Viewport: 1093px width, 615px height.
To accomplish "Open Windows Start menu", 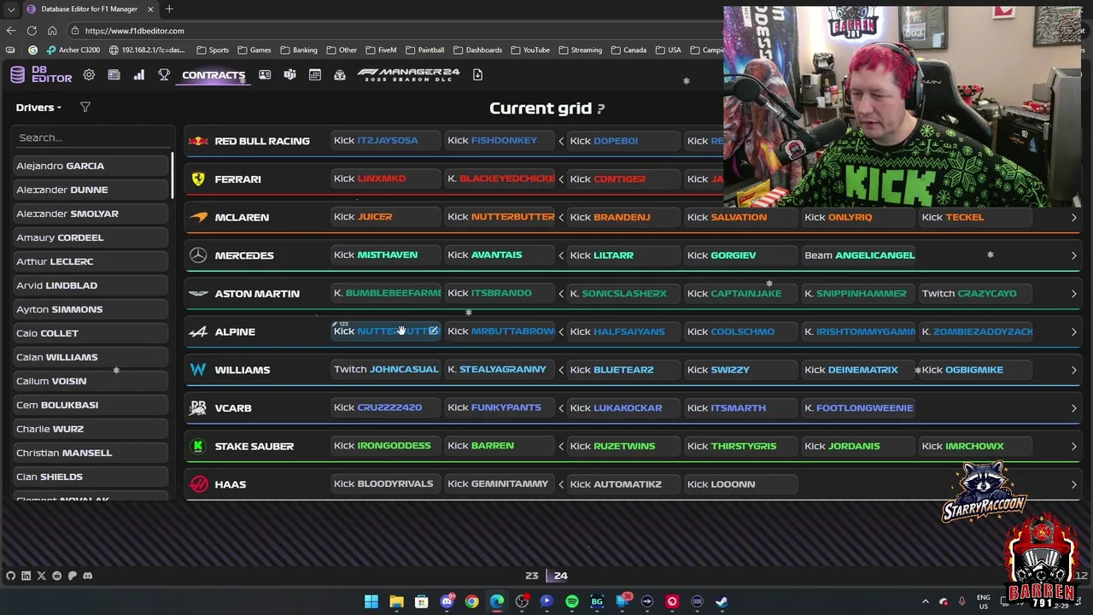I will 371,601.
